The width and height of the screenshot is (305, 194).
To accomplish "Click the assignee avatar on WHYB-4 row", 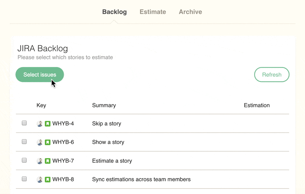I will pyautogui.click(x=40, y=124).
